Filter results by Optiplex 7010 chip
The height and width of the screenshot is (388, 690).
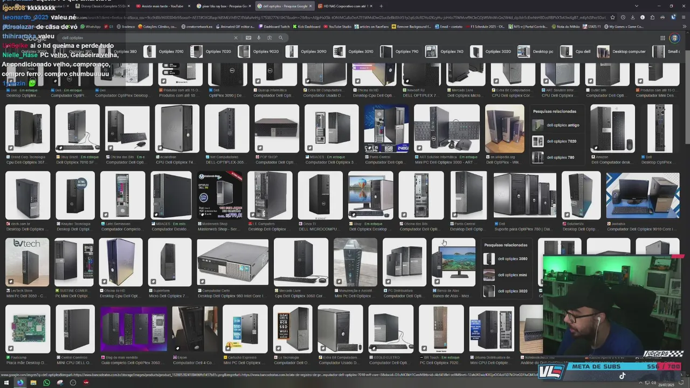tap(164, 52)
